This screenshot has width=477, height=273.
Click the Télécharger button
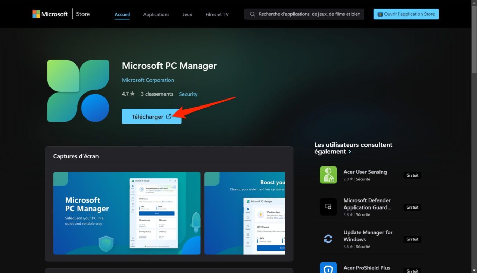click(x=152, y=116)
